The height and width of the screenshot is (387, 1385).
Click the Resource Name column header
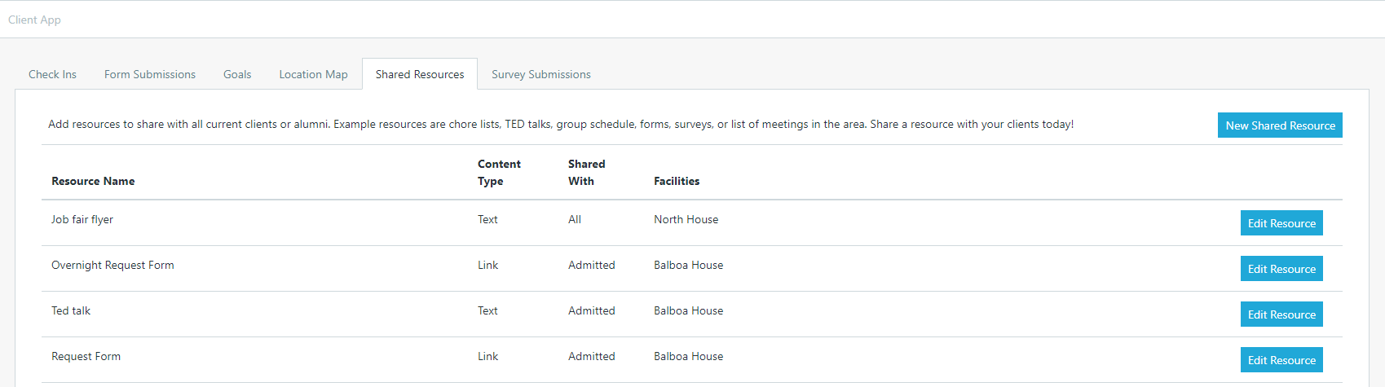(93, 181)
